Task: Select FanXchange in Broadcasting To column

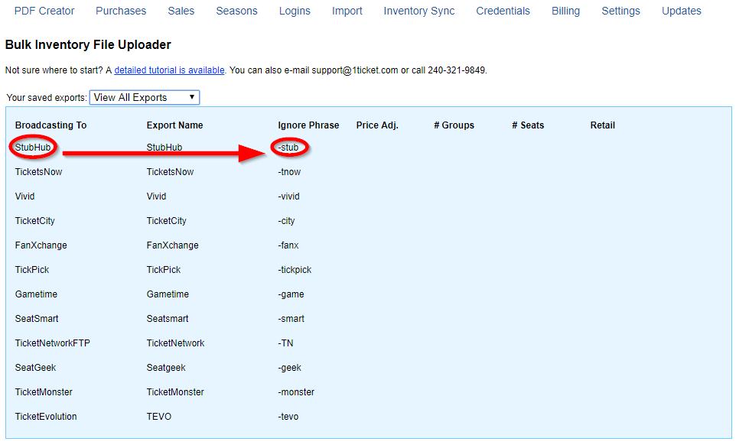Action: coord(41,245)
